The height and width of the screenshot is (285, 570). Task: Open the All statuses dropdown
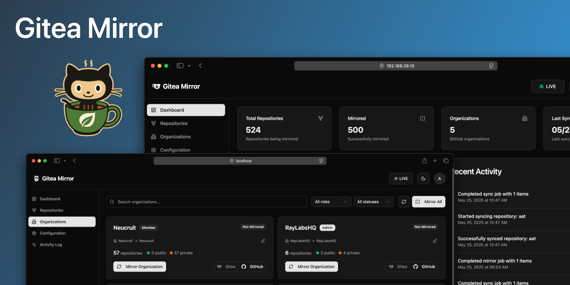tap(374, 202)
